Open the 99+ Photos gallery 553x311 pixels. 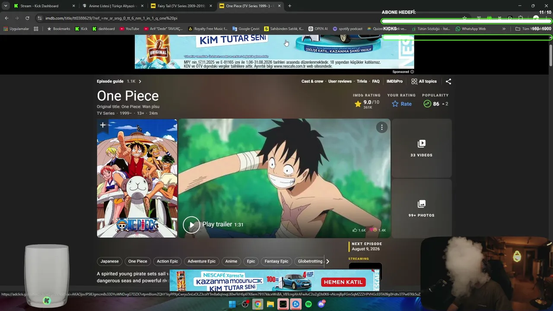tap(421, 208)
